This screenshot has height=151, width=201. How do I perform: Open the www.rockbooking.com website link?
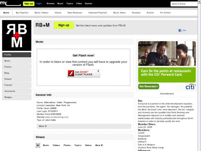tap(57, 117)
